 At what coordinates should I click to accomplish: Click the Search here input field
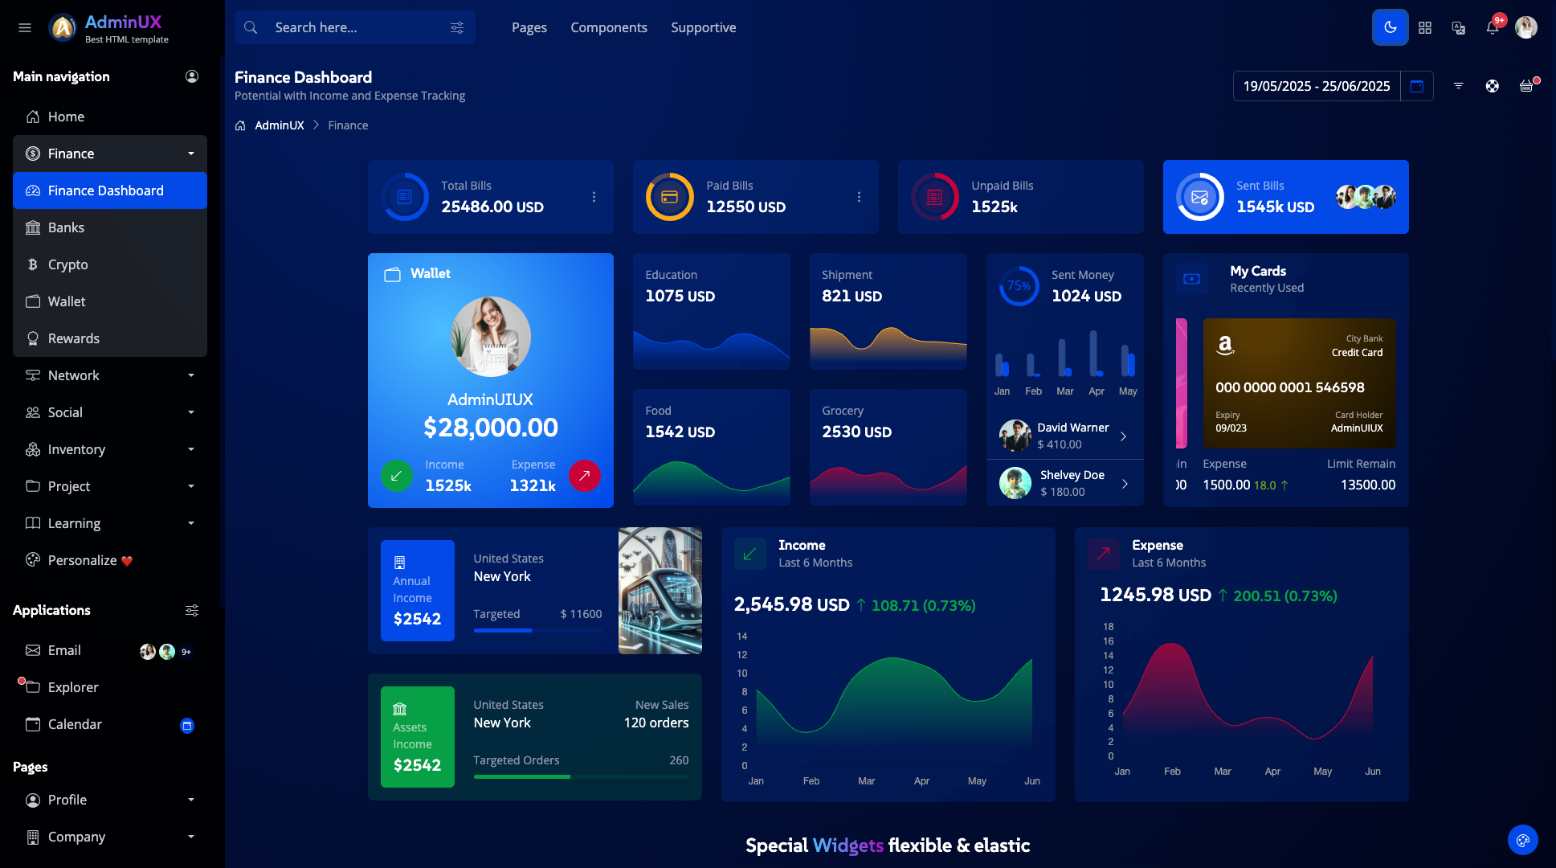(x=353, y=27)
